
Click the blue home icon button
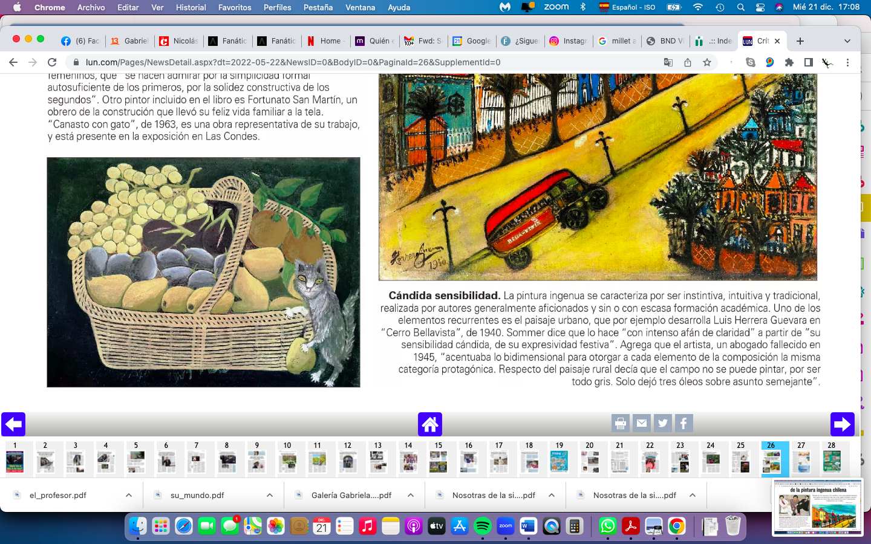(430, 424)
